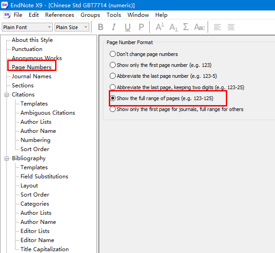The width and height of the screenshot is (275, 253).
Task: Click the EndNote title bar app icon
Action: 5,5
